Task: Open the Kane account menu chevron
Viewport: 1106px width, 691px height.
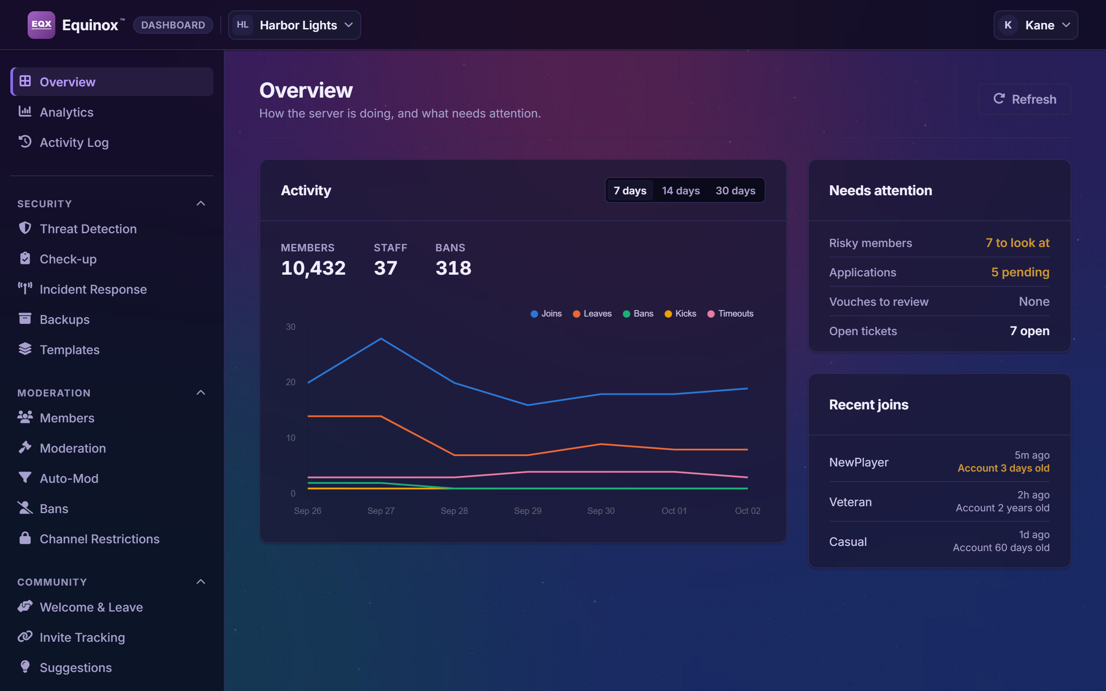Action: tap(1066, 25)
